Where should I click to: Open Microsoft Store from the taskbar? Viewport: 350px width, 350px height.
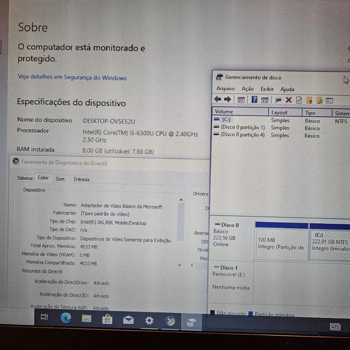coord(107,320)
